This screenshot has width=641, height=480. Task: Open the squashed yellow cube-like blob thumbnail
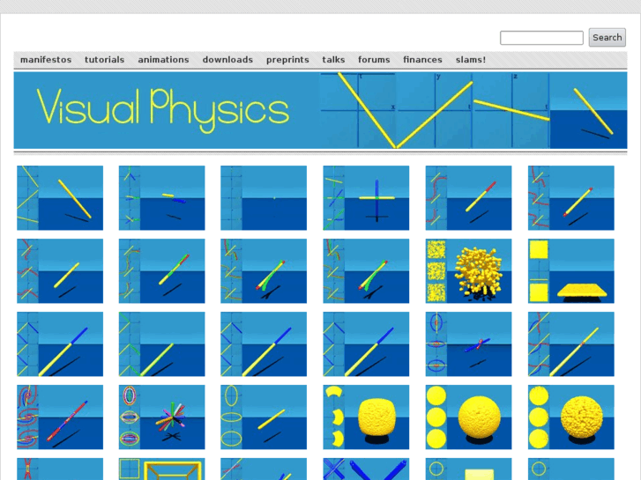coord(366,417)
